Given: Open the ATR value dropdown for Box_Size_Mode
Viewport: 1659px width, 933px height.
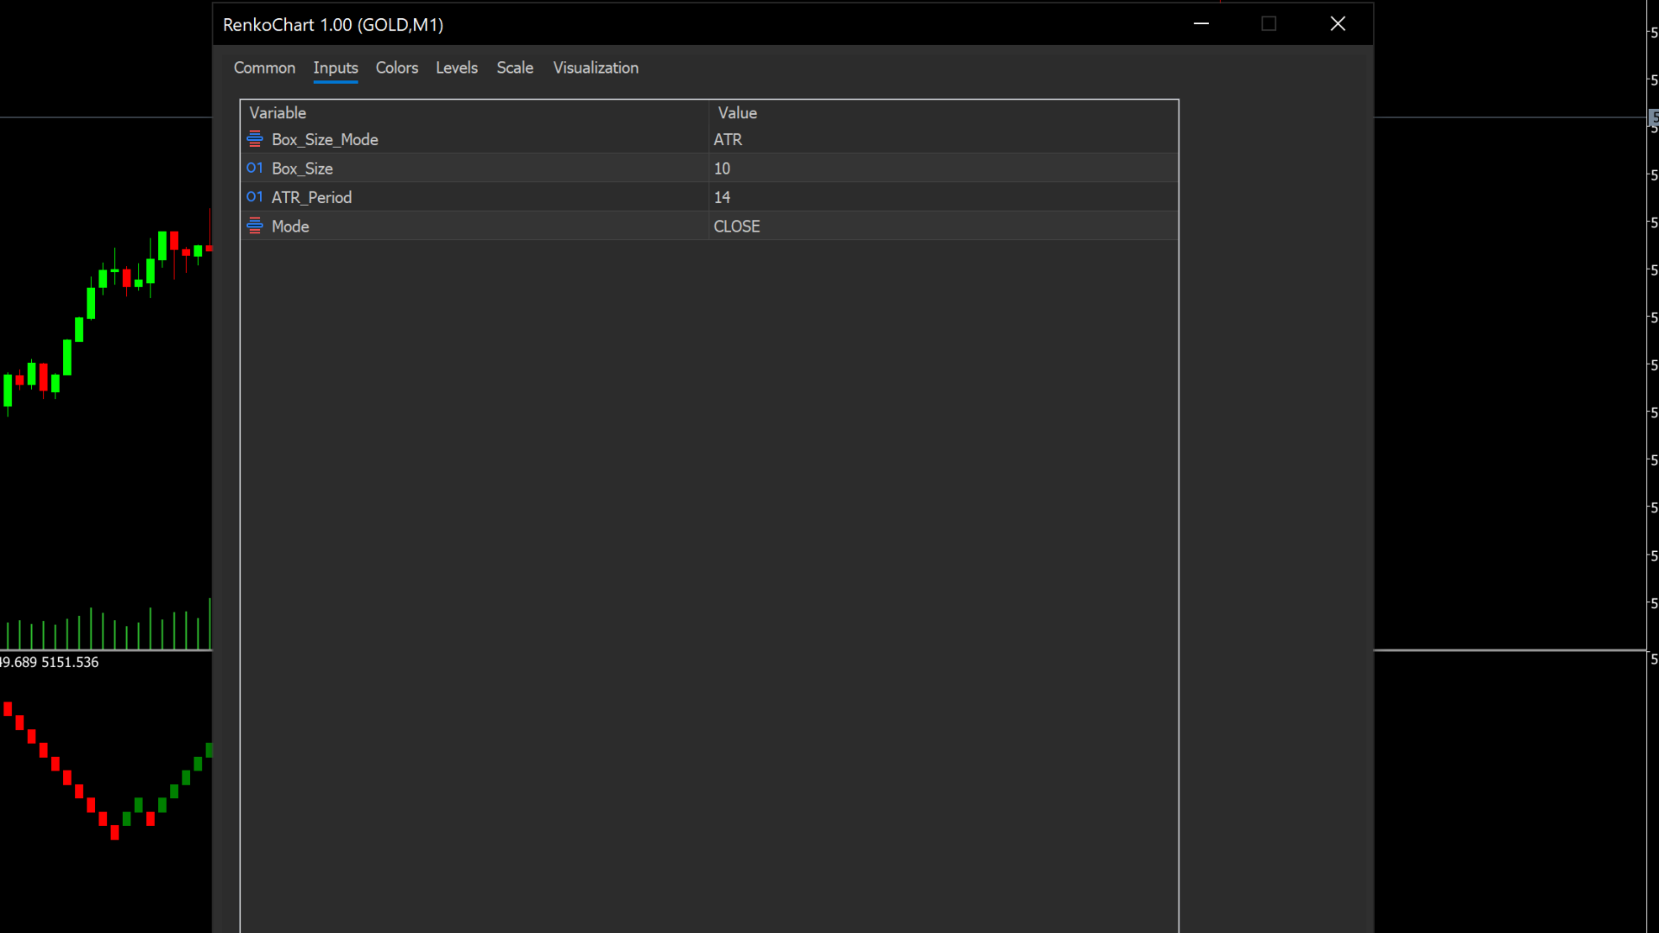Looking at the screenshot, I should [x=942, y=139].
